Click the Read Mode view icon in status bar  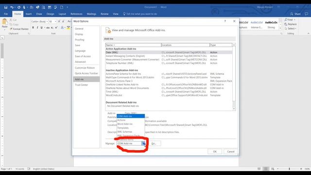pyautogui.click(x=259, y=169)
